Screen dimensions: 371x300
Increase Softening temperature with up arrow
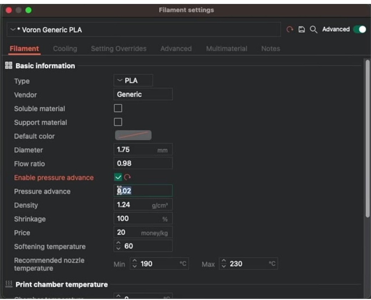[118, 243]
